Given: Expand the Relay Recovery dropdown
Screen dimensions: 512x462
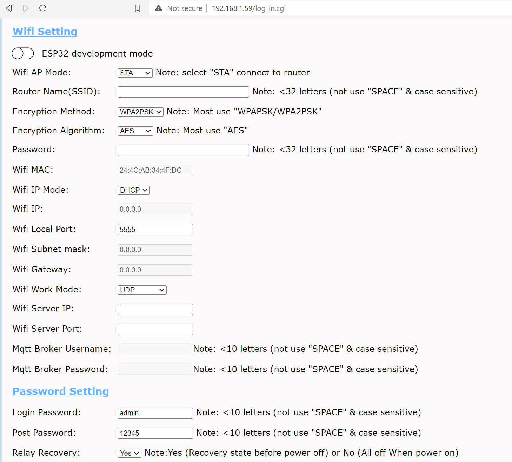Looking at the screenshot, I should coord(129,453).
